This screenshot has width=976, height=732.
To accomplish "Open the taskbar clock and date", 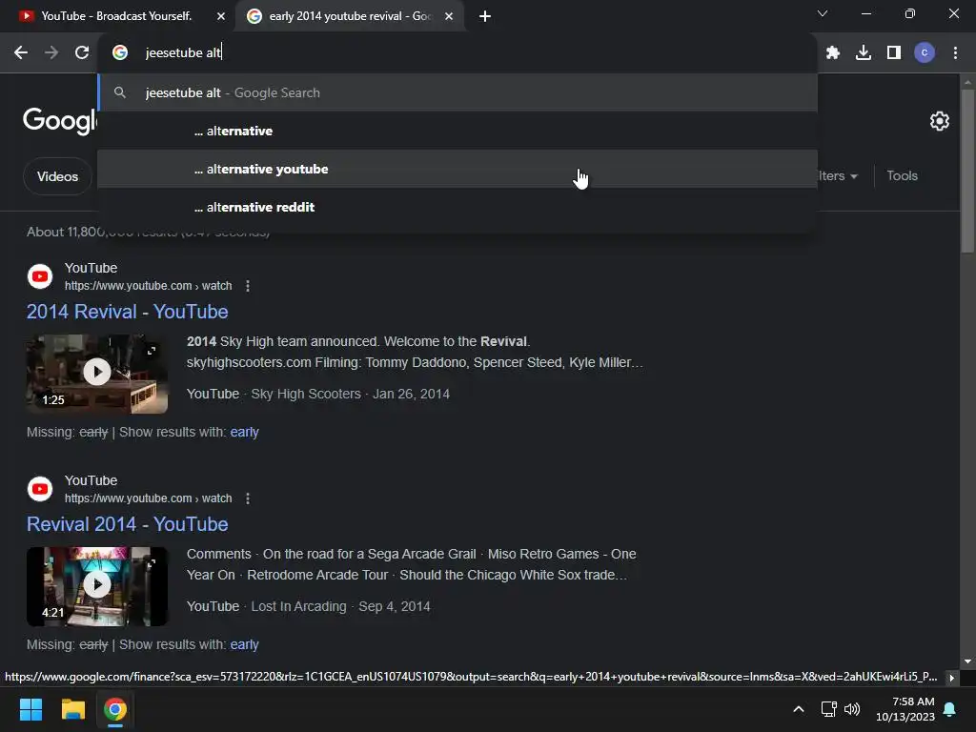I will [905, 709].
